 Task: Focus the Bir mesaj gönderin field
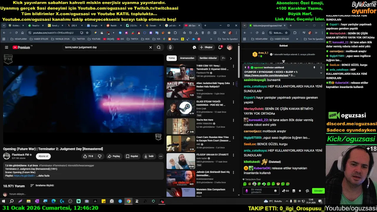coord(262,191)
